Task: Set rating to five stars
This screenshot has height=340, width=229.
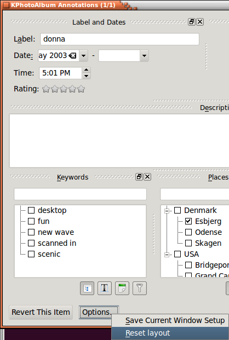Action: pos(81,89)
